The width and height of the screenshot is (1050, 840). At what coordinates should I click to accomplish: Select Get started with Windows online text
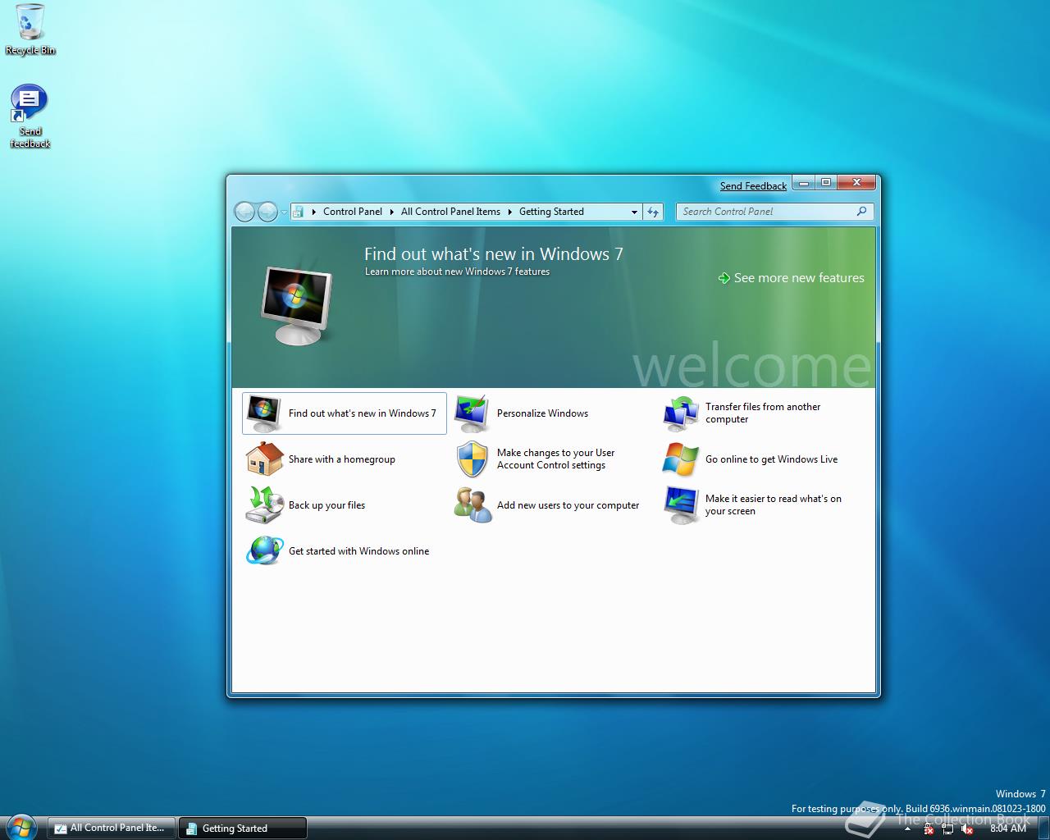(358, 551)
